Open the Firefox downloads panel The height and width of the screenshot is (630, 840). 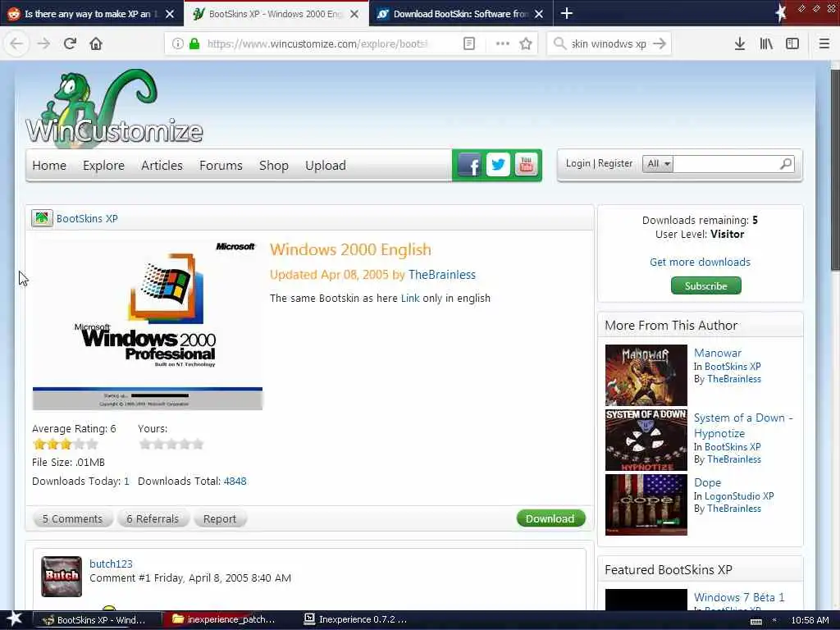click(x=740, y=43)
